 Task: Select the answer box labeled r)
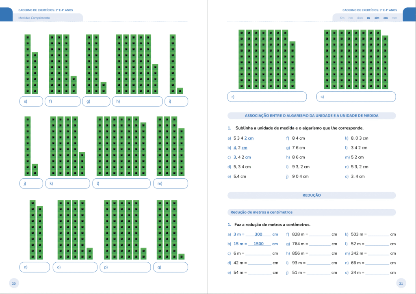coord(267,97)
